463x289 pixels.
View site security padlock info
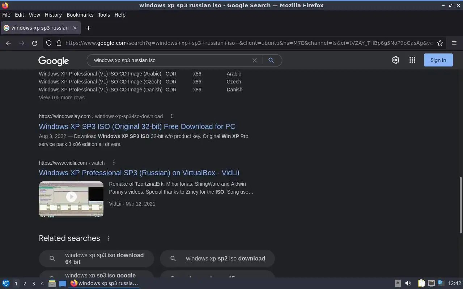[x=59, y=43]
